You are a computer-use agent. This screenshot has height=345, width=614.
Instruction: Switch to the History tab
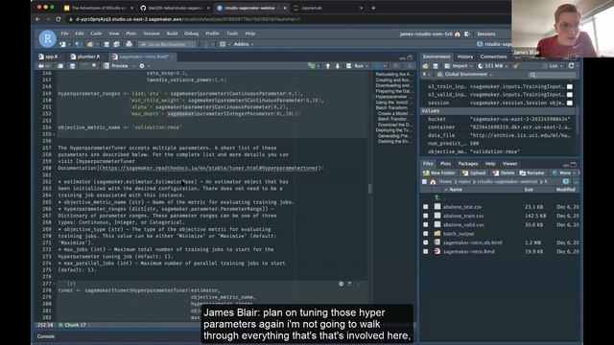465,57
